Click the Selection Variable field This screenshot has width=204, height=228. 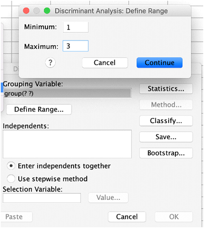[42, 198]
